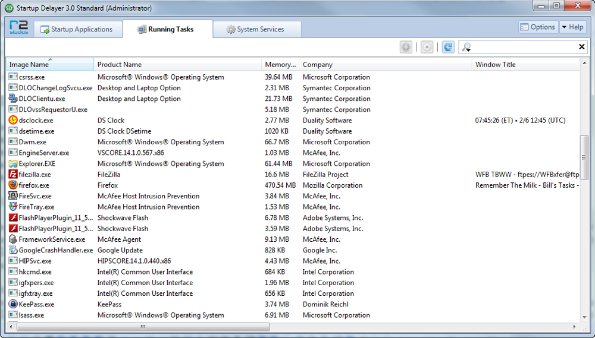Click the Mozilla Corporation company cell

coord(333,185)
